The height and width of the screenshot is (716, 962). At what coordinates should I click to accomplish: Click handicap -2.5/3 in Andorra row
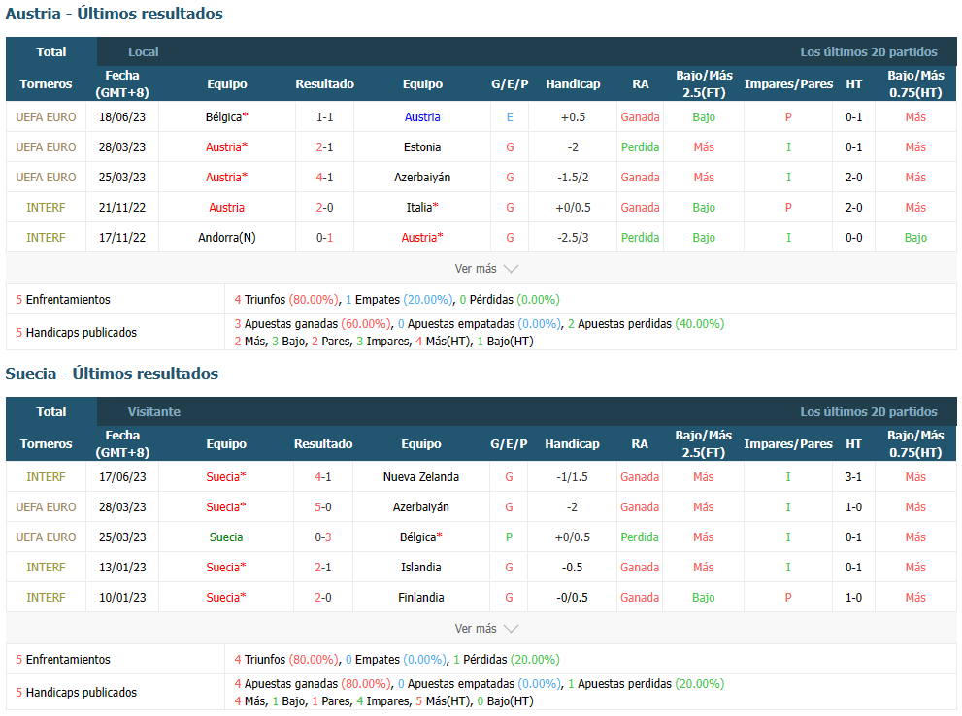[573, 238]
